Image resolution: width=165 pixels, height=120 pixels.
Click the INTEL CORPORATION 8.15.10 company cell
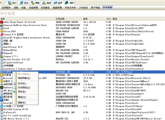point(65,38)
